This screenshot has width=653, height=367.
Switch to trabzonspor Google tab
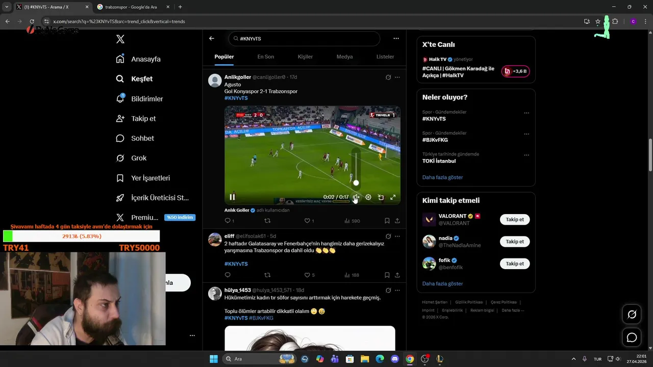(132, 7)
